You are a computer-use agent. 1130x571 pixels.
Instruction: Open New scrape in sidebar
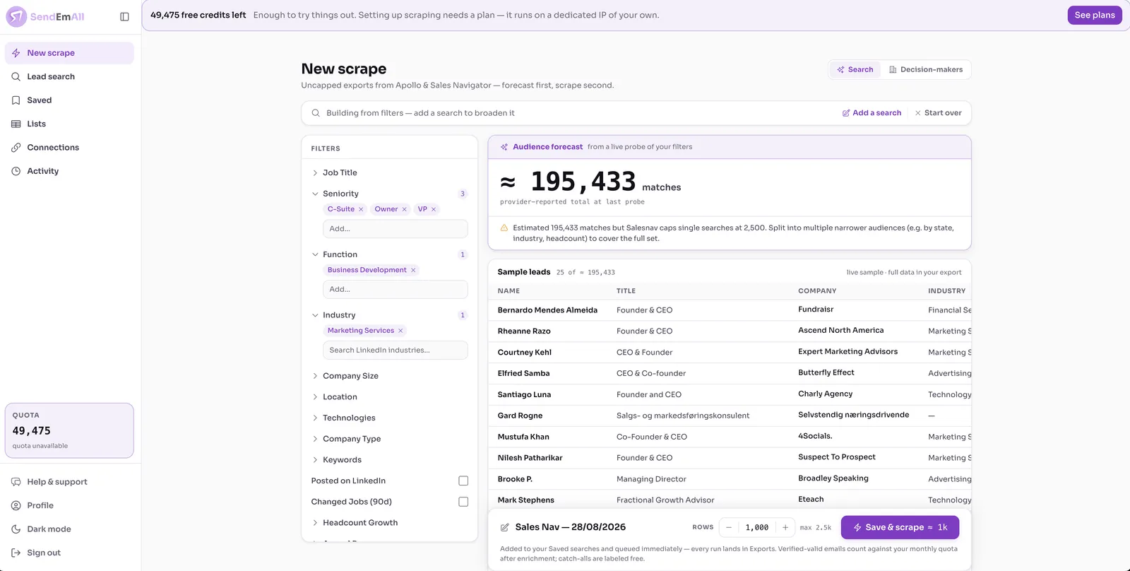point(69,53)
